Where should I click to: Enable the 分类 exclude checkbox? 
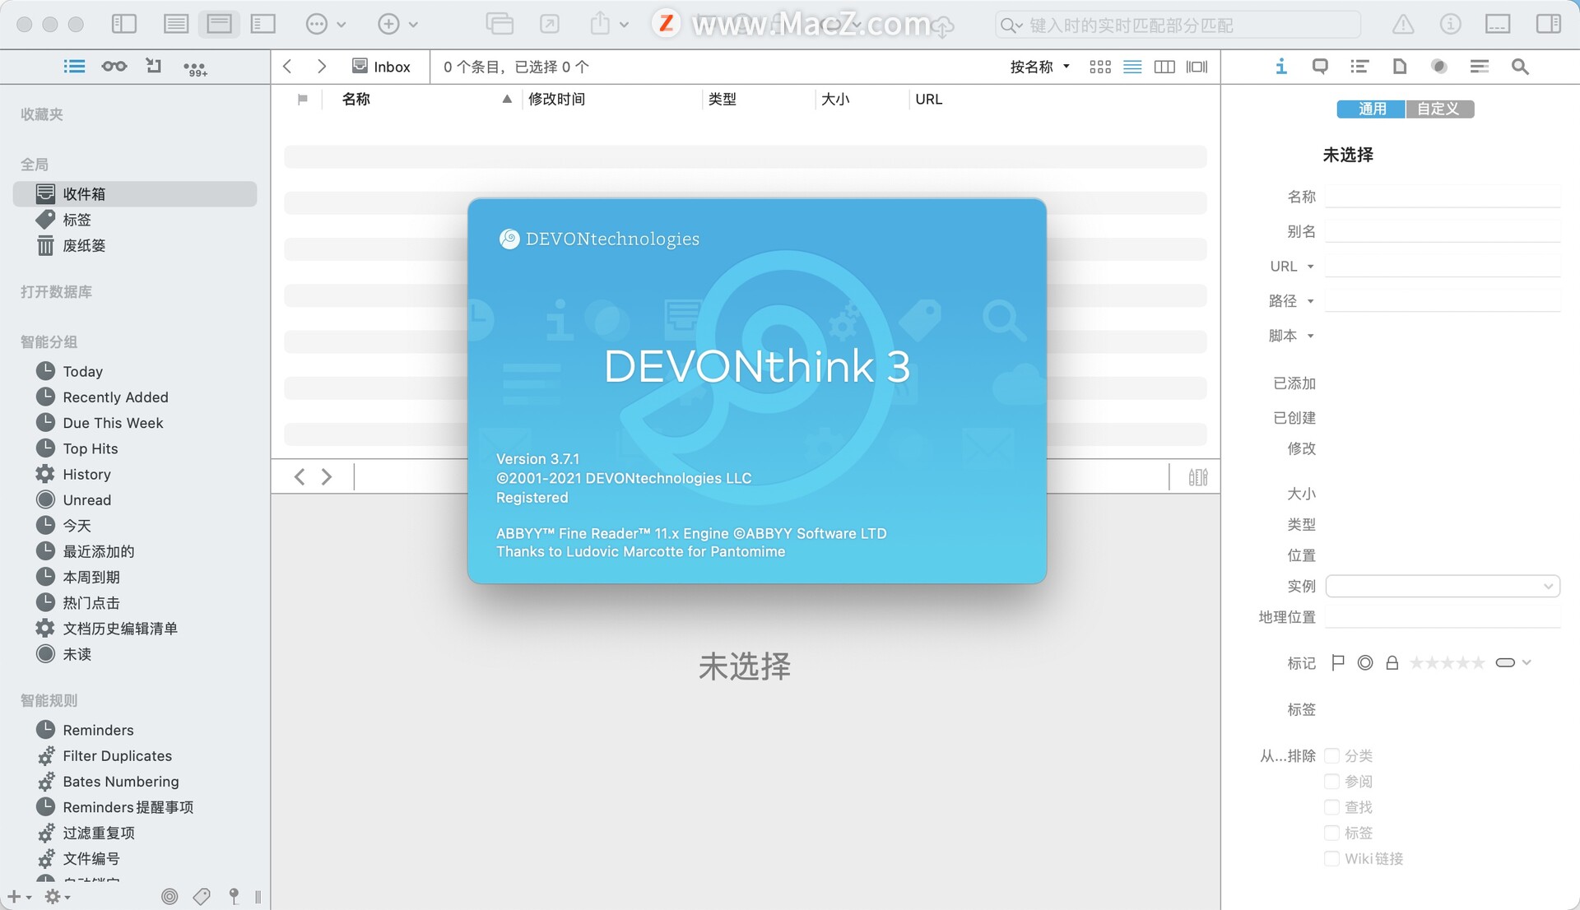(1331, 755)
